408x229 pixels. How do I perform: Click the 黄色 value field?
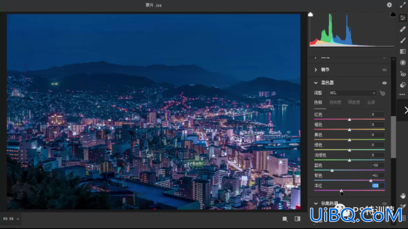(377, 135)
